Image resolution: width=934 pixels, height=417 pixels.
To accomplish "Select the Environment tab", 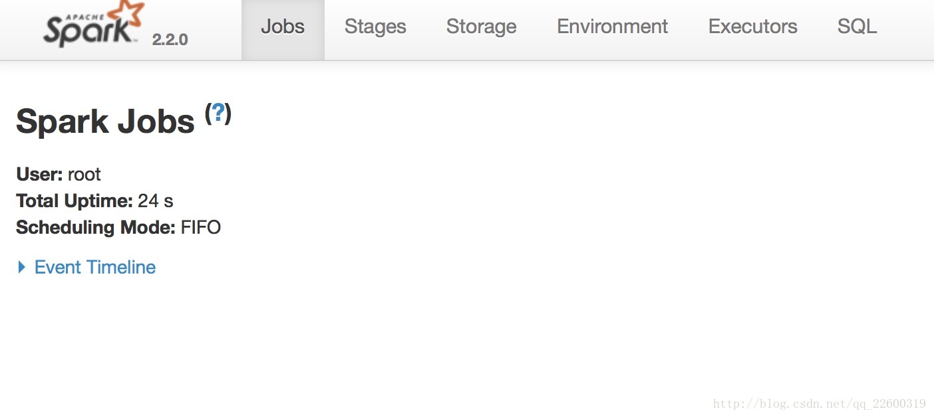I will click(x=612, y=27).
